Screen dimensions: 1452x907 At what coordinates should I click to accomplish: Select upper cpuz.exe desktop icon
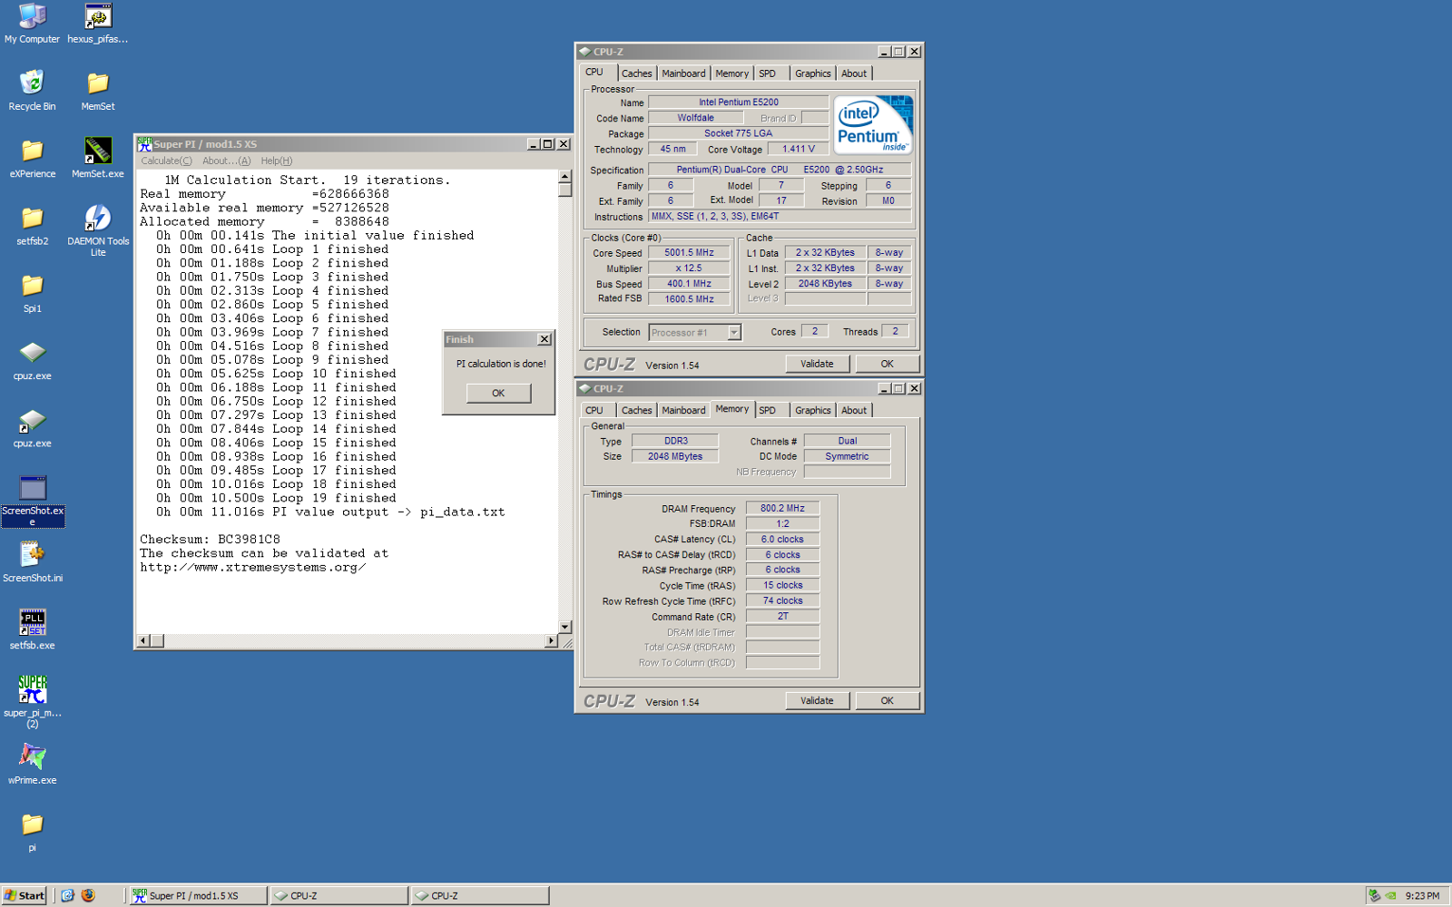pyautogui.click(x=32, y=360)
